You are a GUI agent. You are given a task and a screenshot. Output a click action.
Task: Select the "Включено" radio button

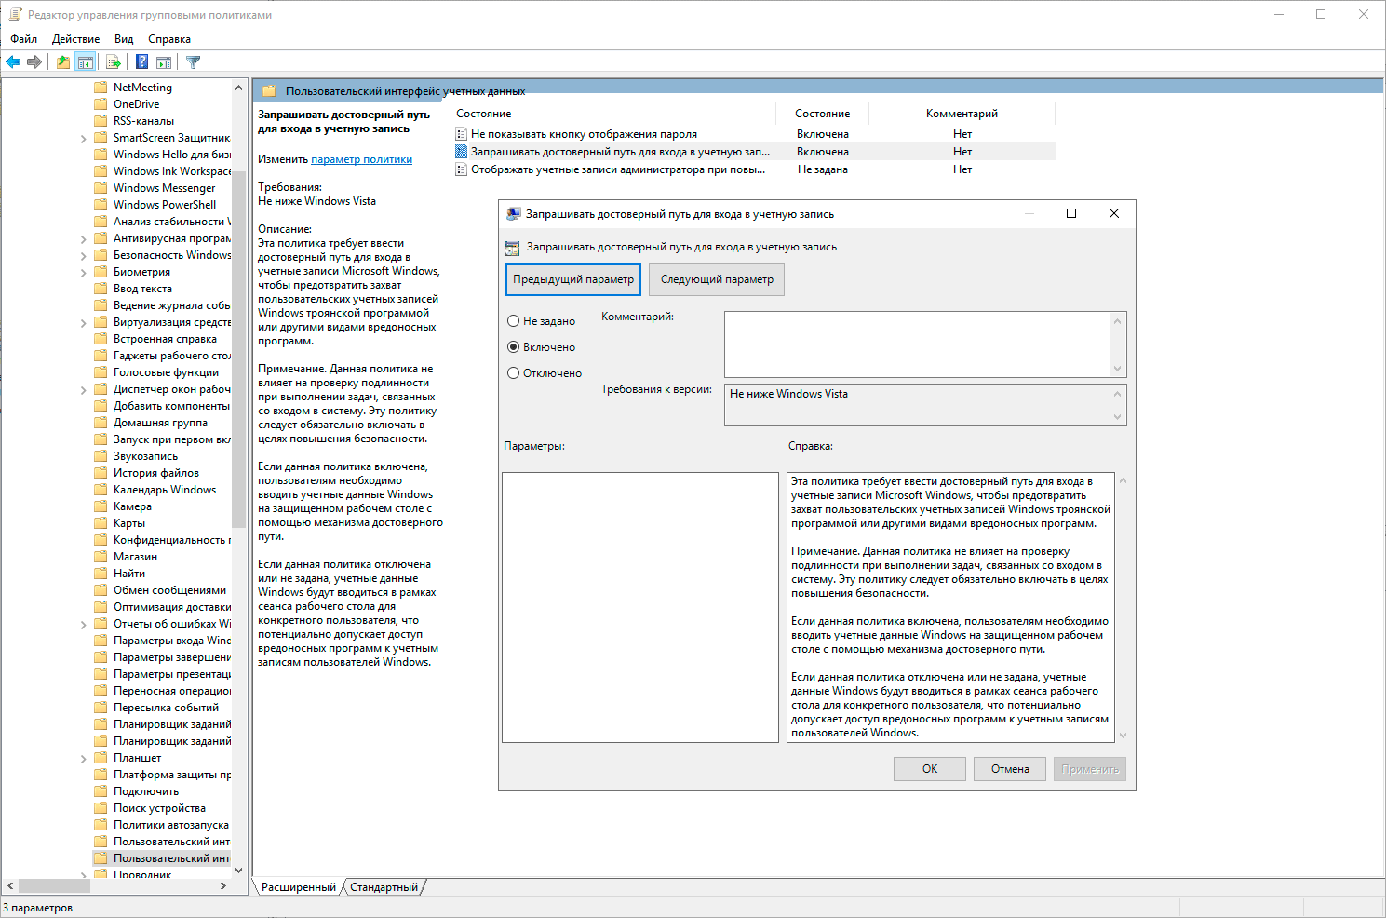click(x=514, y=347)
